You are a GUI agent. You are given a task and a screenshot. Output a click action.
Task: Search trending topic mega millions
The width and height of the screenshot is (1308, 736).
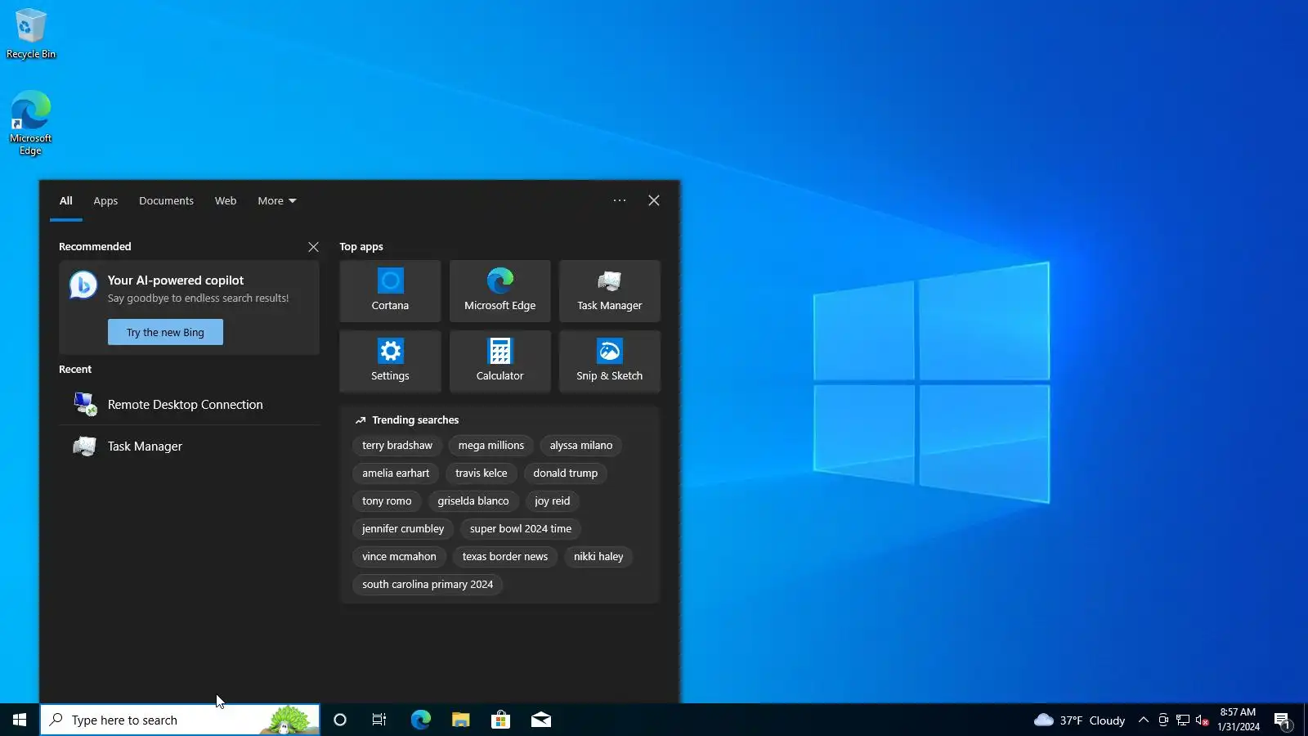[491, 446]
